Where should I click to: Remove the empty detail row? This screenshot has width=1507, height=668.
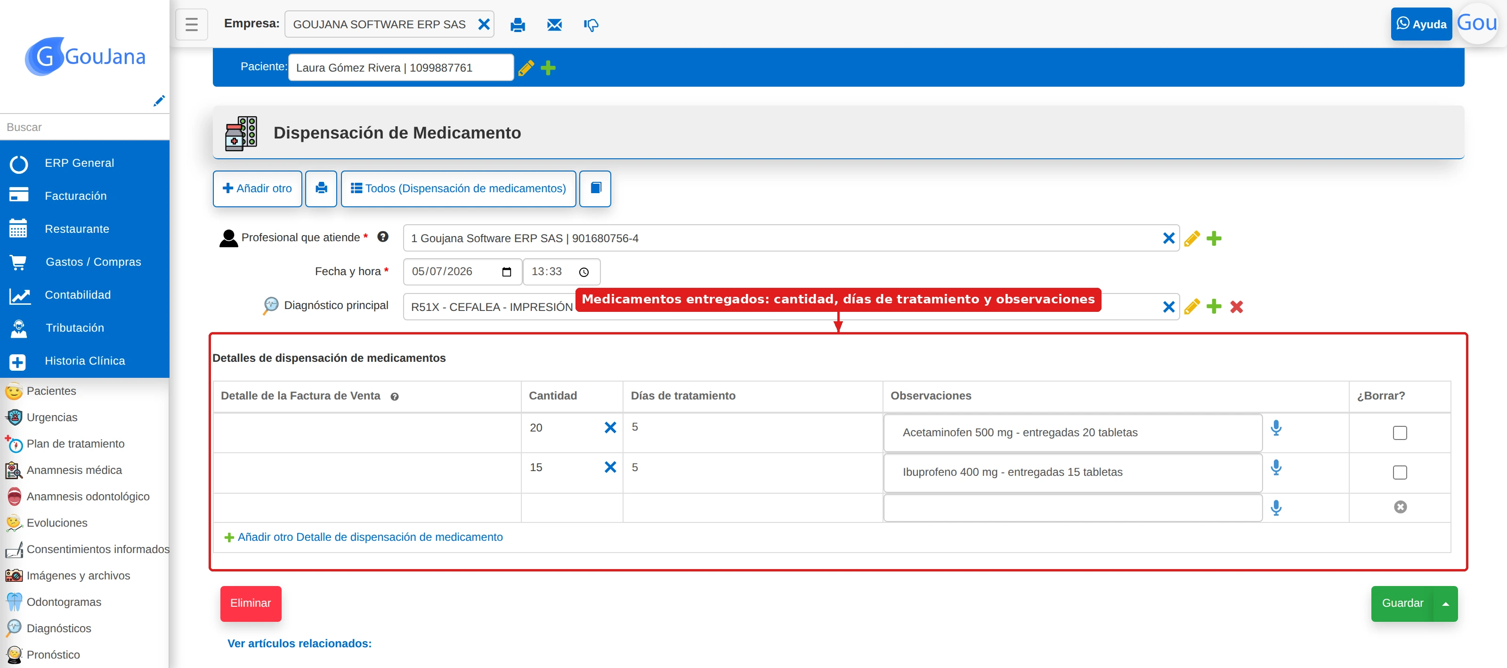click(1400, 507)
